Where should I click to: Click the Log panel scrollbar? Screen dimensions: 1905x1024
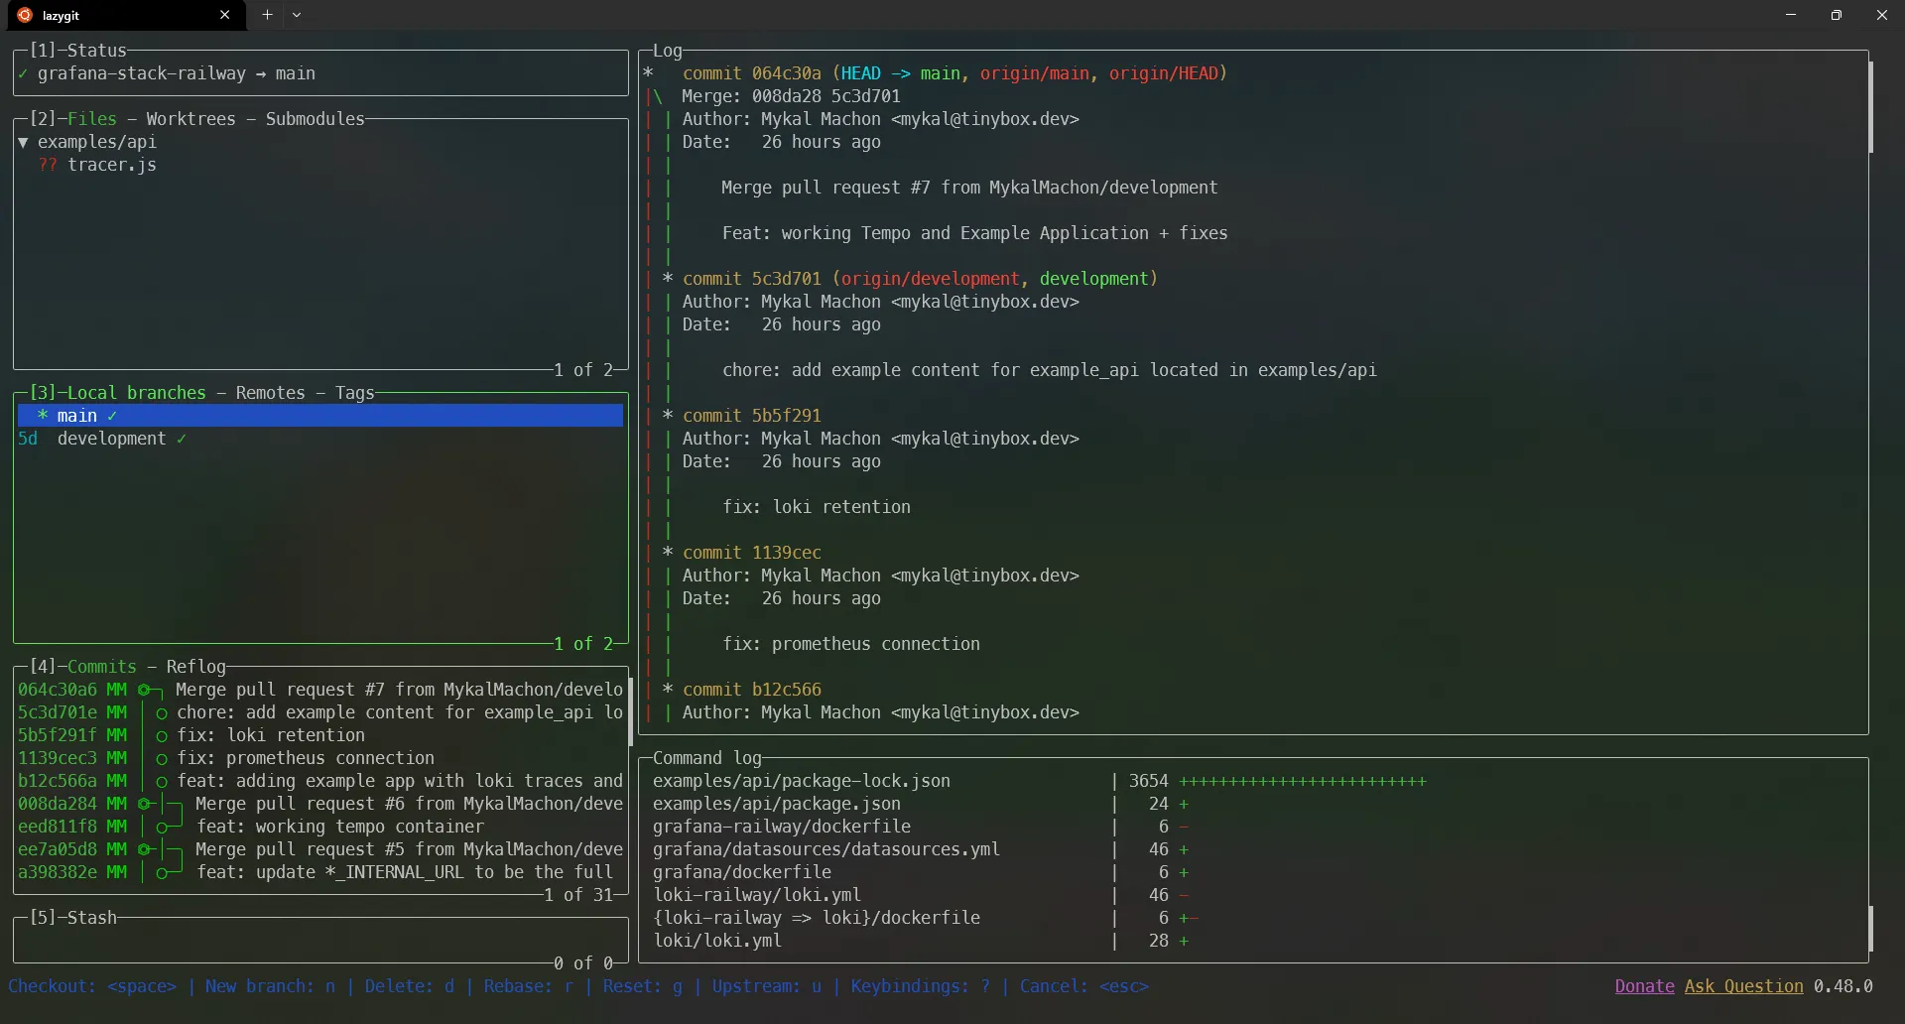(1870, 107)
